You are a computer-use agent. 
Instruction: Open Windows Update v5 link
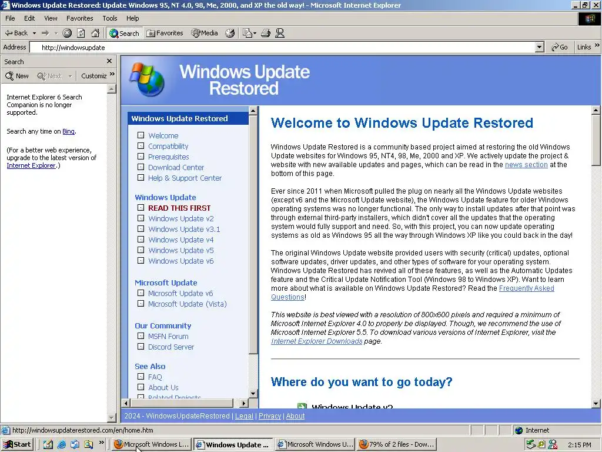coord(181,250)
